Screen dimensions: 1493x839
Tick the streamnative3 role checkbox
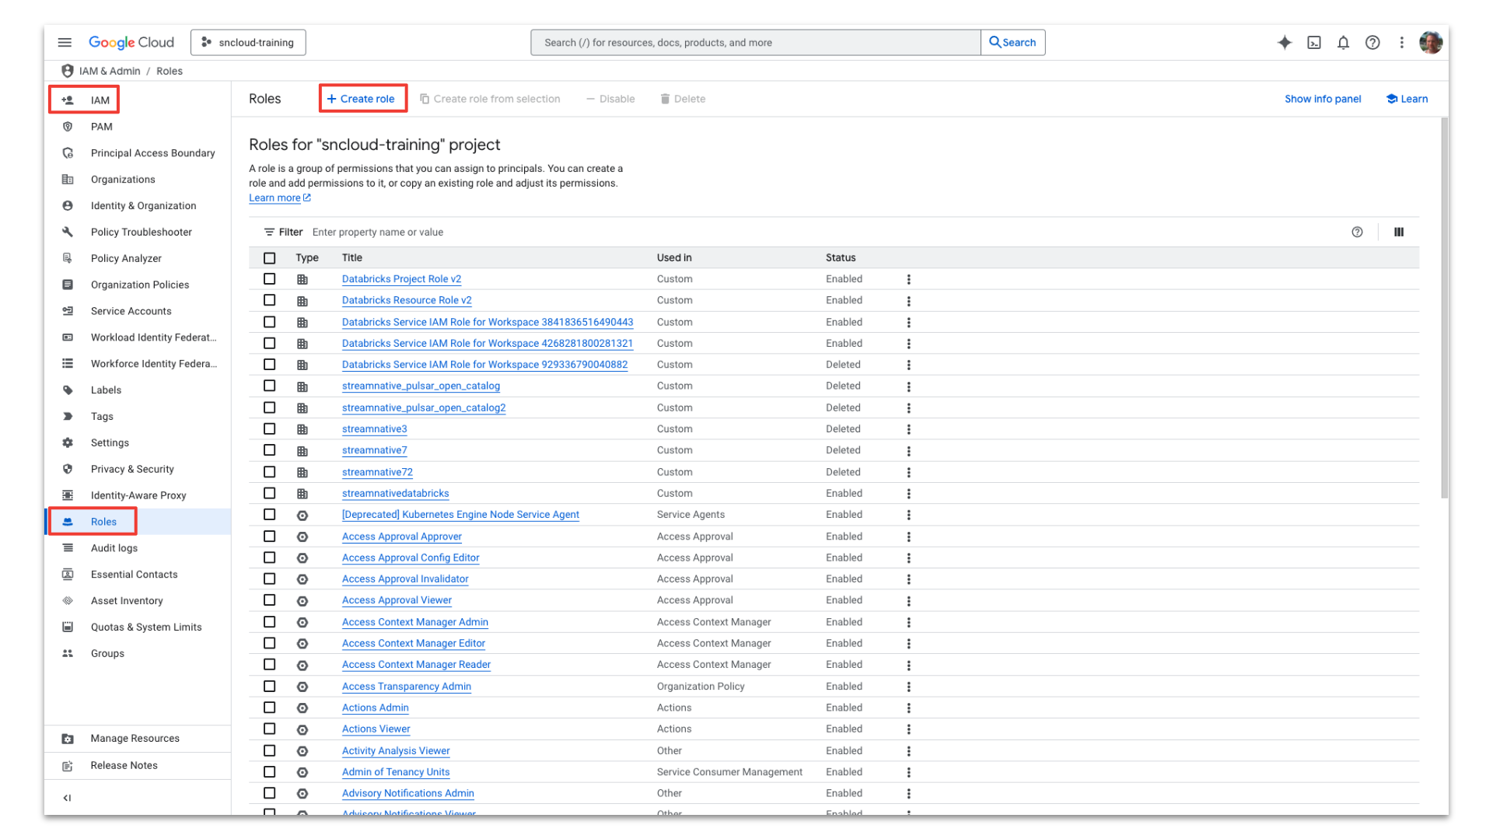pyautogui.click(x=269, y=429)
